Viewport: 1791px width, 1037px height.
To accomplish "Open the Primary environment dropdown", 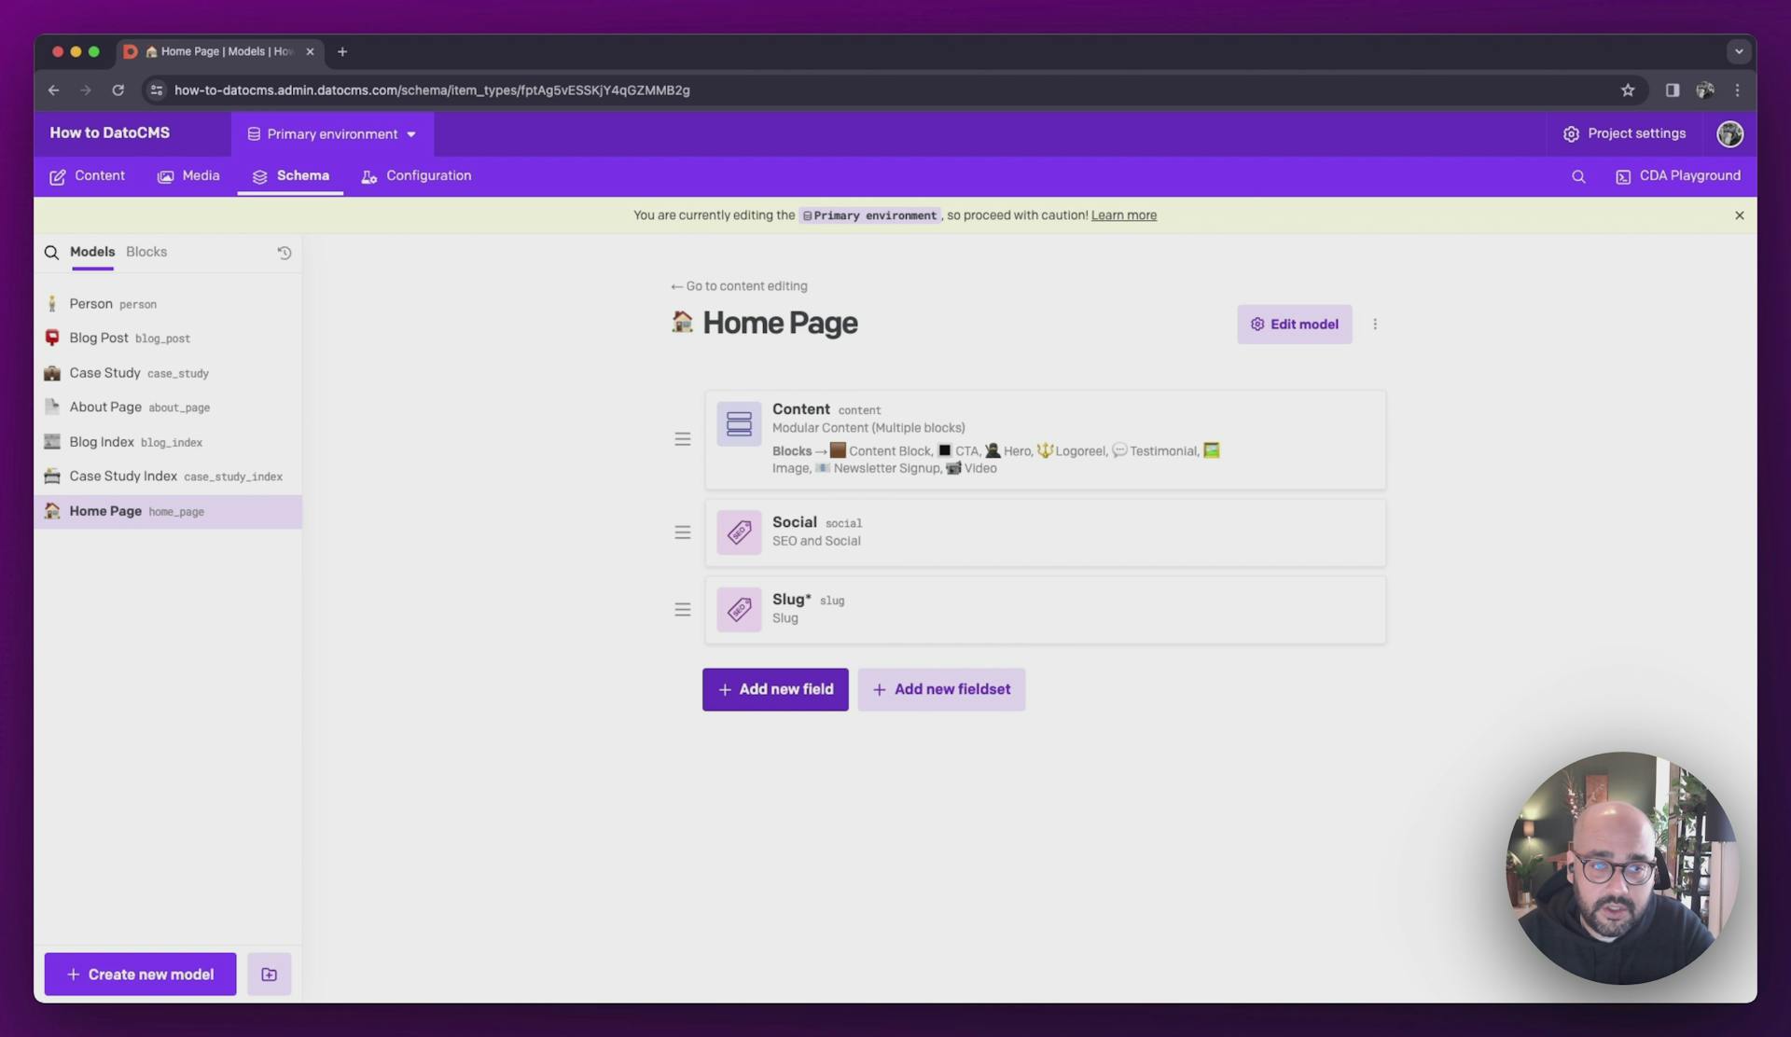I will pyautogui.click(x=332, y=134).
